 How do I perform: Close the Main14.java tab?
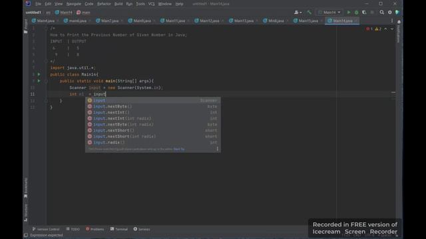pos(356,21)
